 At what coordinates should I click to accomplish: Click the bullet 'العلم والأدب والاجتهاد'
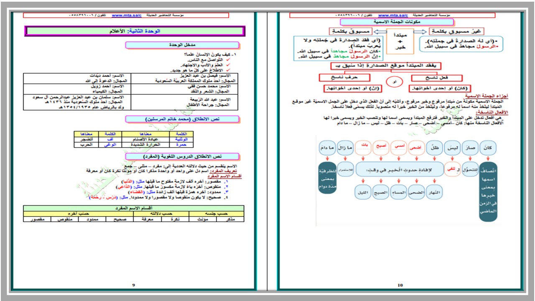pos(201,66)
